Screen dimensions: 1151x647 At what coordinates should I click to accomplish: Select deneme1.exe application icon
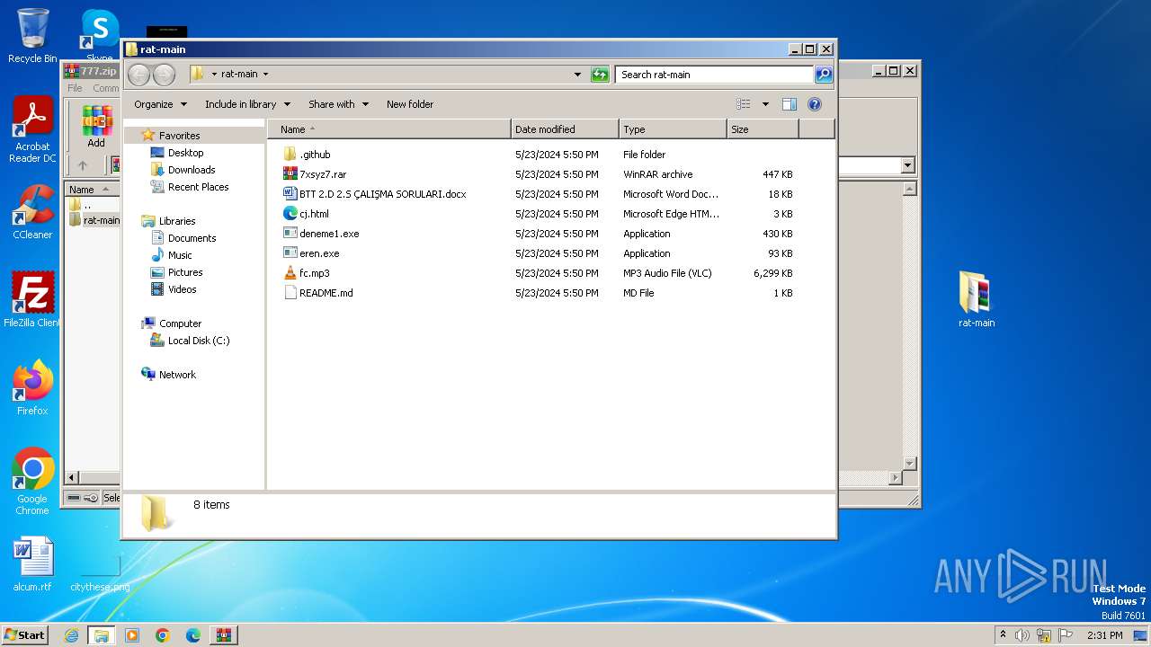tap(290, 234)
